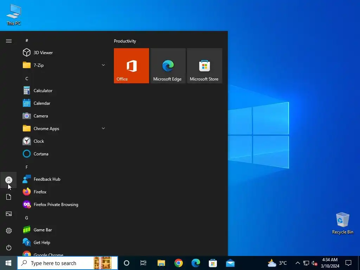Viewport: 360px width, 270px height.
Task: Open network status tray icon
Action: 306,263
